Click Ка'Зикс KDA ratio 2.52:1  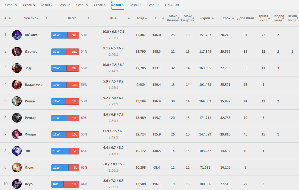[x=113, y=38]
